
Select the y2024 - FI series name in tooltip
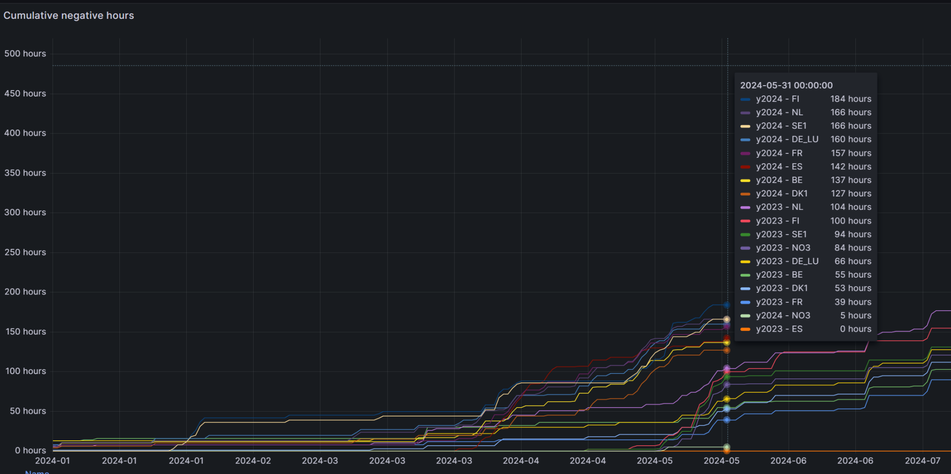tap(778, 99)
